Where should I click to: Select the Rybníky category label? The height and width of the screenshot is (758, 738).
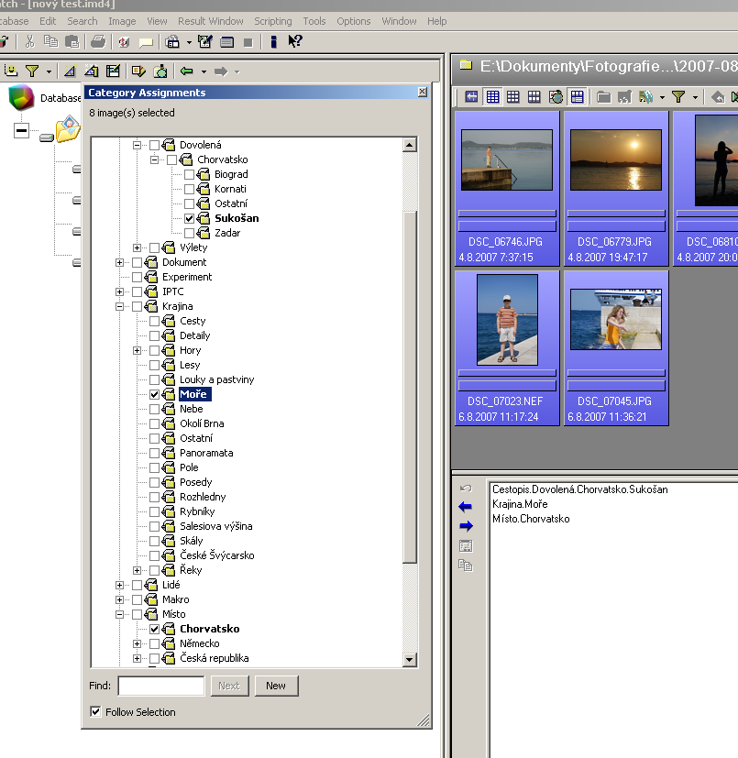click(197, 511)
